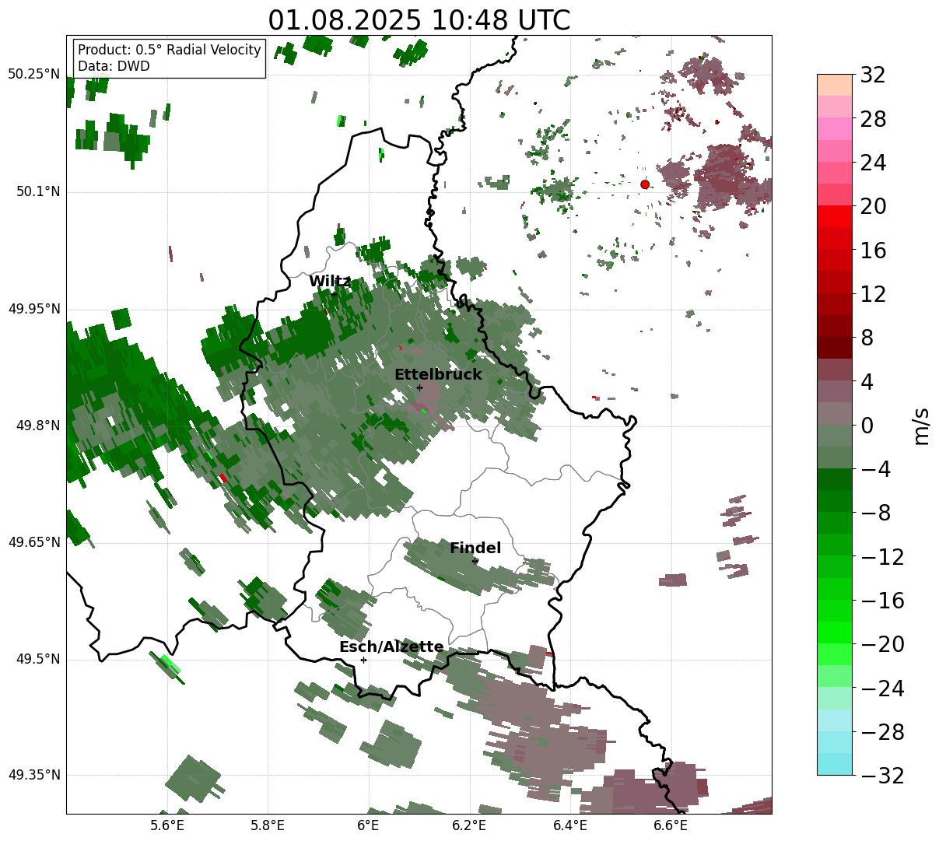Click the 6.4°E longitude label

pyautogui.click(x=570, y=825)
